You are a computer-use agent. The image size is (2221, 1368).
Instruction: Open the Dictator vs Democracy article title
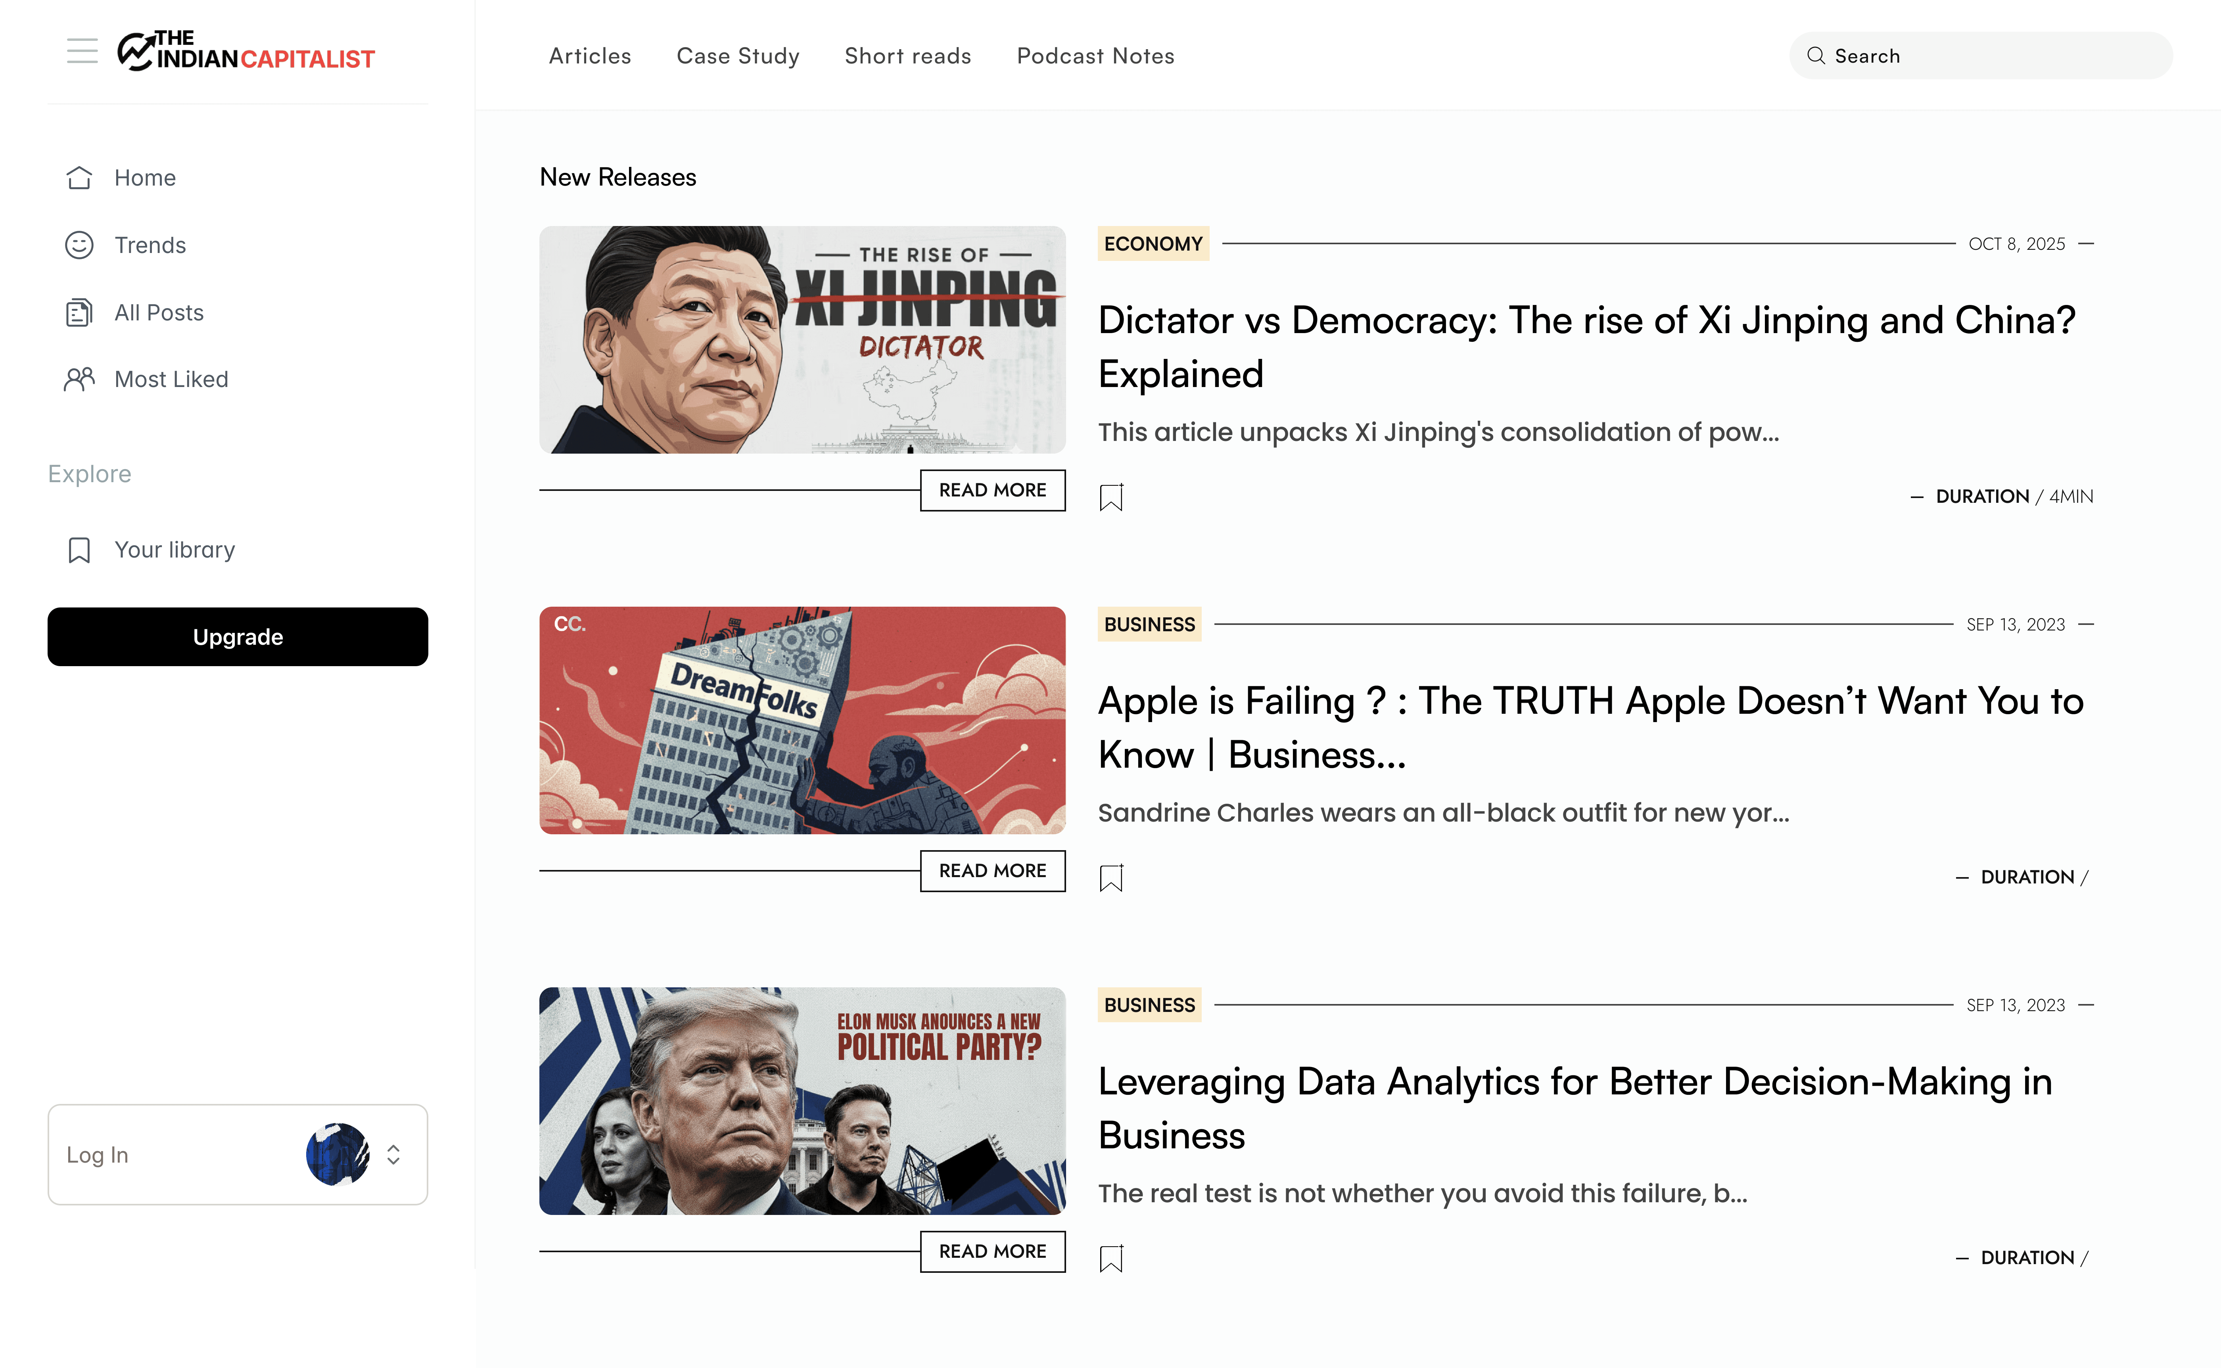[1587, 347]
